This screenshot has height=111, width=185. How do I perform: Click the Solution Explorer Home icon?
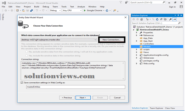pos(142,19)
